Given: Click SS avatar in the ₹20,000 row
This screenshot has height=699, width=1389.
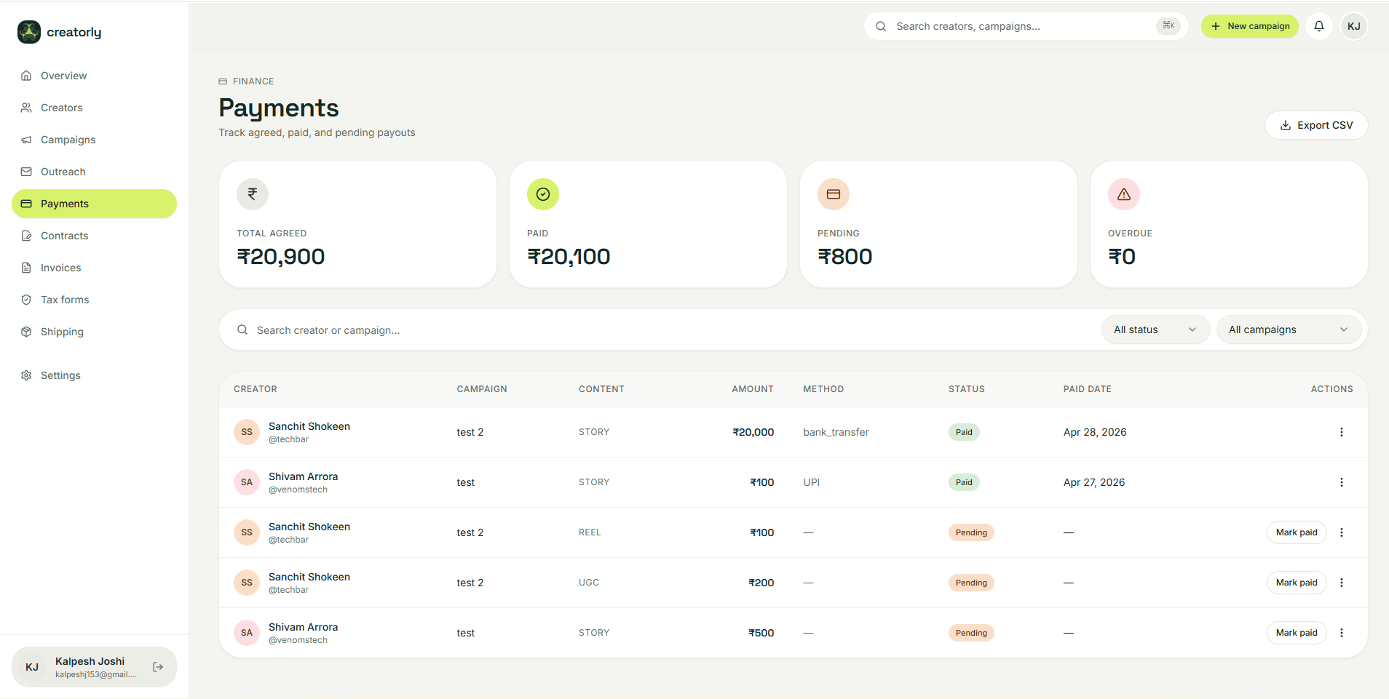Looking at the screenshot, I should (x=247, y=432).
